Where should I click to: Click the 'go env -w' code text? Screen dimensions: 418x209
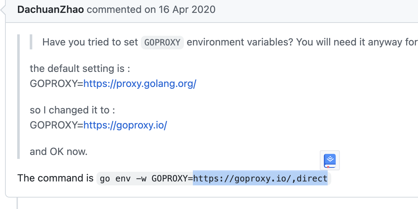click(x=124, y=179)
